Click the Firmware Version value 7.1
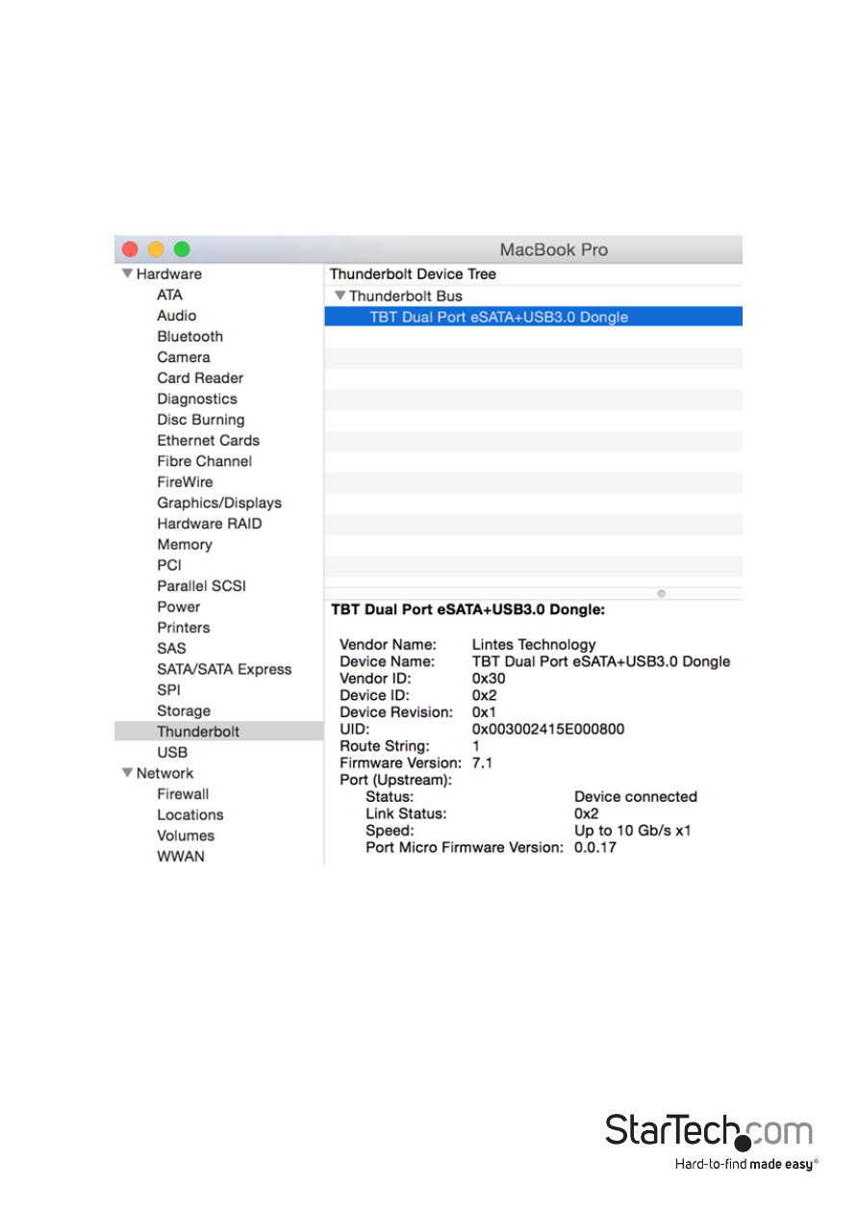 (482, 763)
